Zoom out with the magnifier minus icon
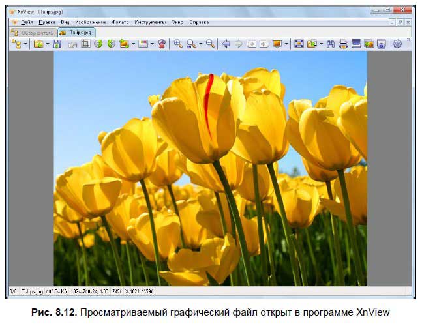 [x=210, y=44]
